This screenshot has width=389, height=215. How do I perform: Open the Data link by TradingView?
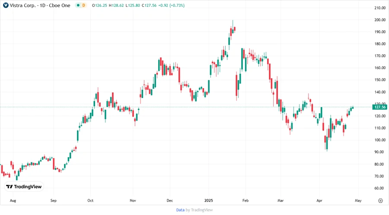pyautogui.click(x=180, y=210)
